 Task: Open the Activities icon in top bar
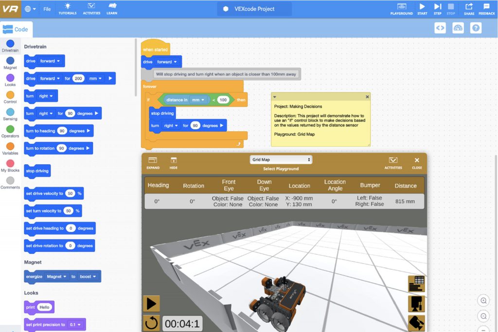pyautogui.click(x=91, y=9)
